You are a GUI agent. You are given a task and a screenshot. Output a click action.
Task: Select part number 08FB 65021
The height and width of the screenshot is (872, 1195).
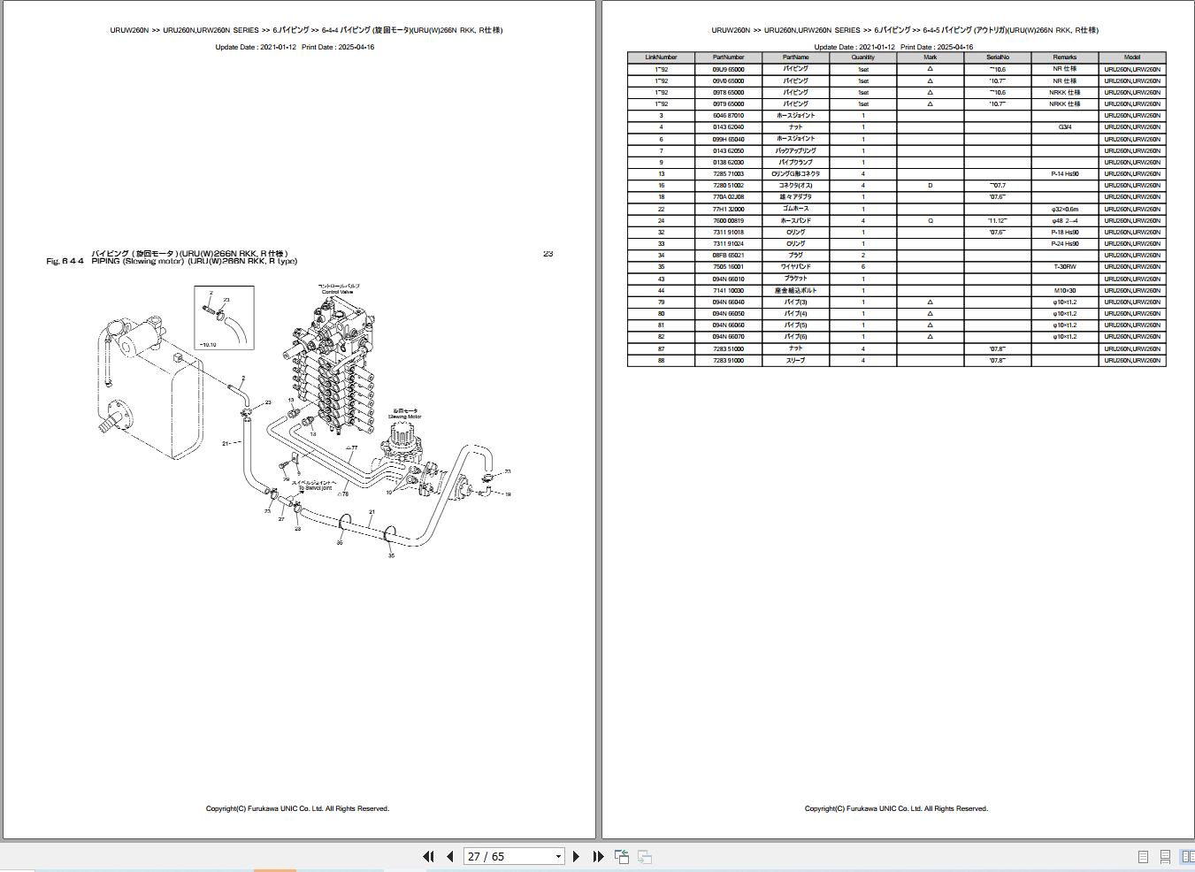[x=728, y=256]
